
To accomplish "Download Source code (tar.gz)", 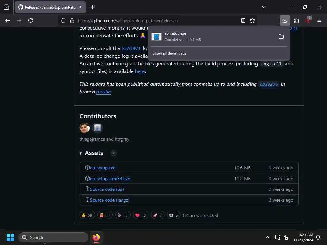I will [x=110, y=200].
